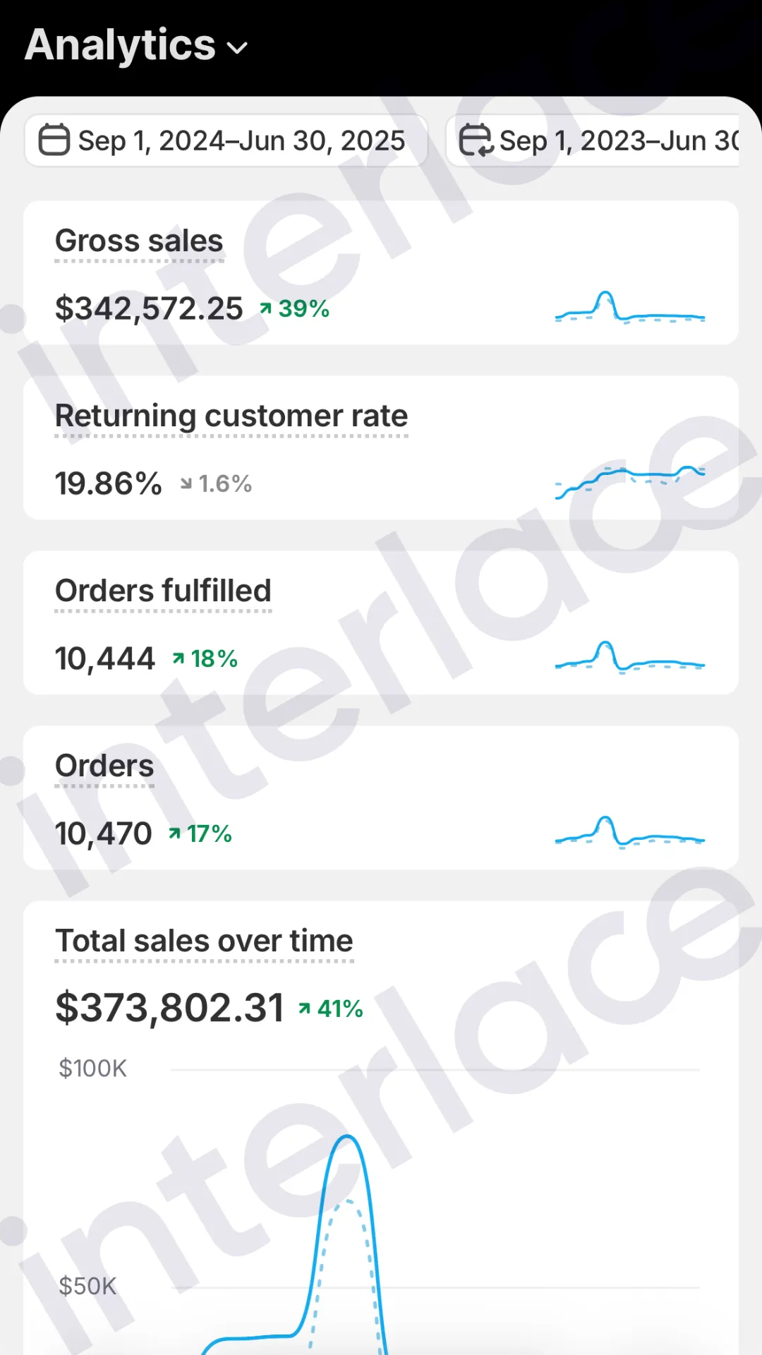
Task: Click the comparison calendar icon
Action: 476,139
